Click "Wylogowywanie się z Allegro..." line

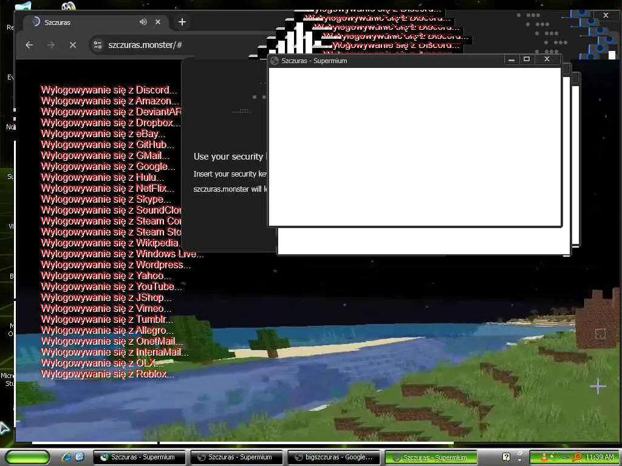[108, 330]
